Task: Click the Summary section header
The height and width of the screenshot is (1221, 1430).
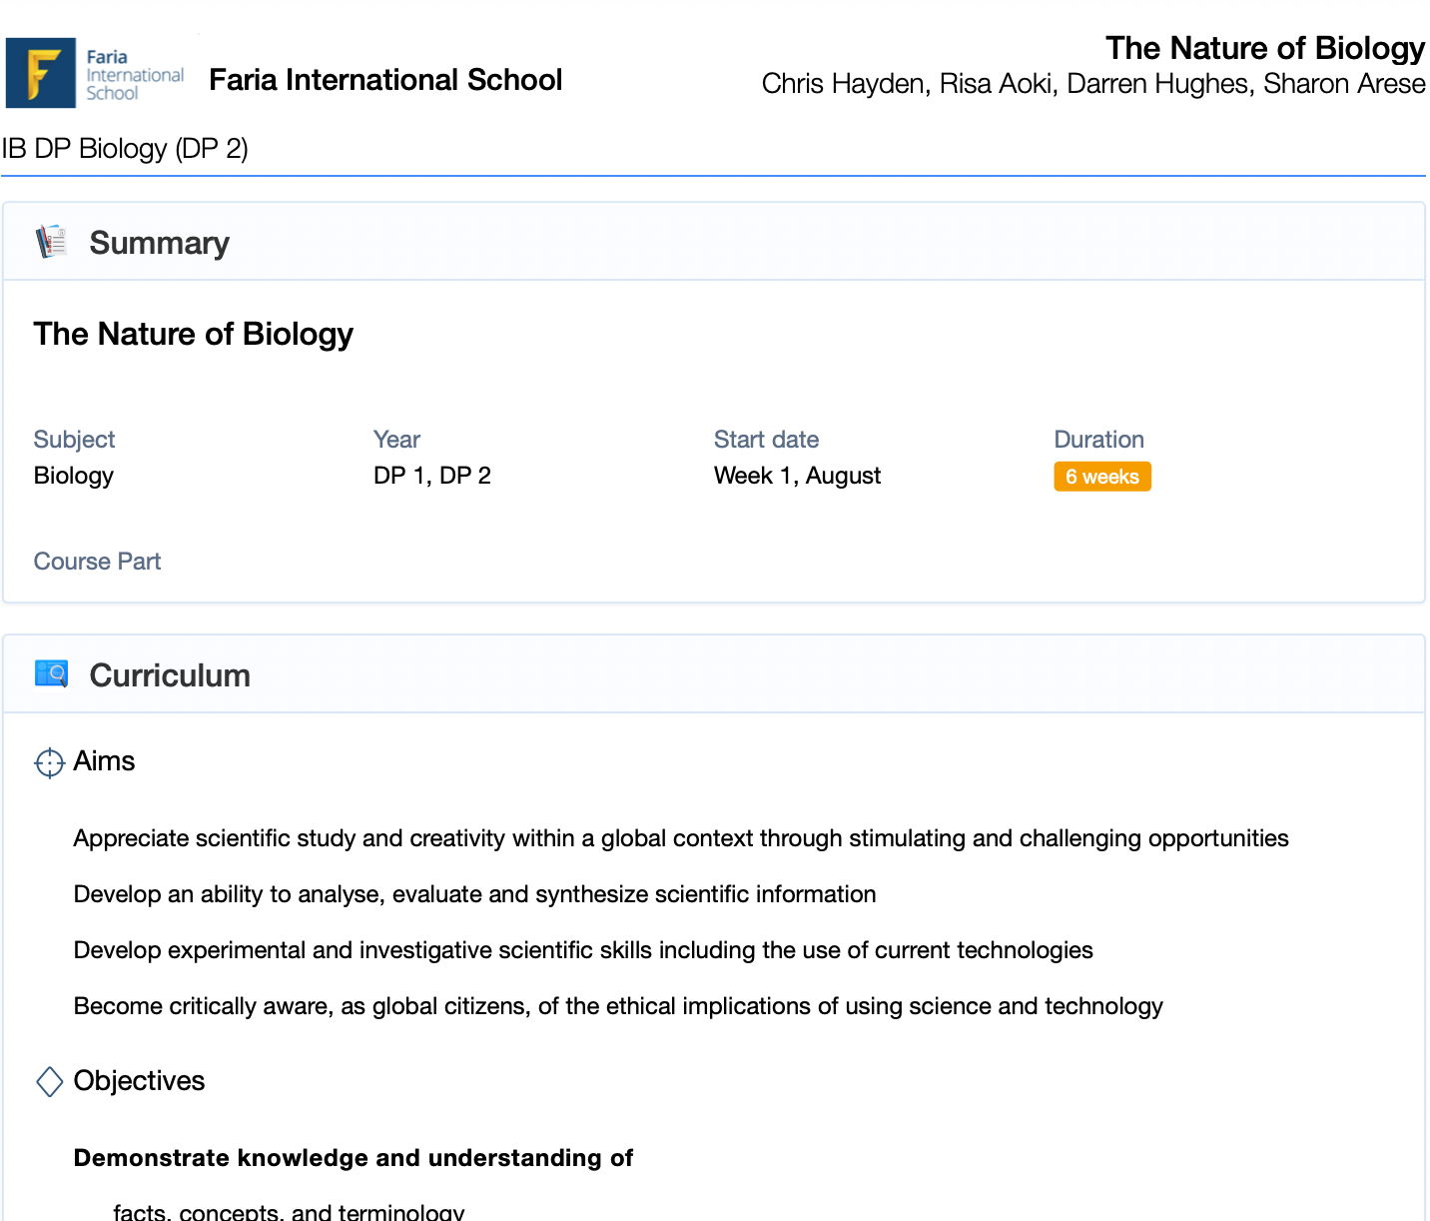Action: (x=159, y=243)
